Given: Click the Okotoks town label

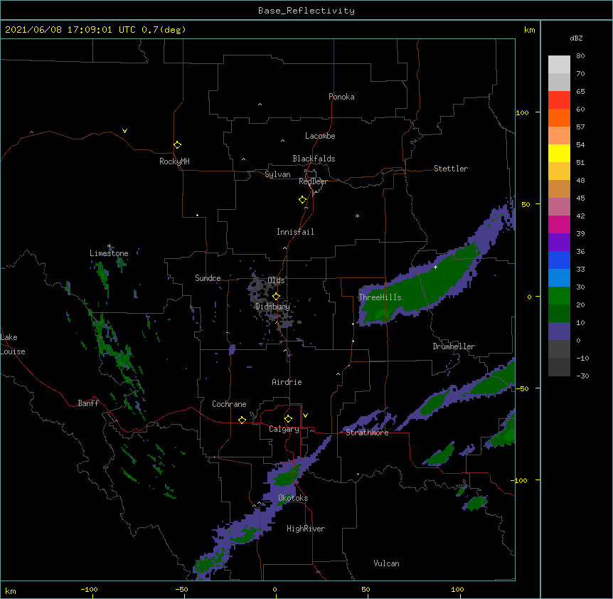Looking at the screenshot, I should coord(293,498).
